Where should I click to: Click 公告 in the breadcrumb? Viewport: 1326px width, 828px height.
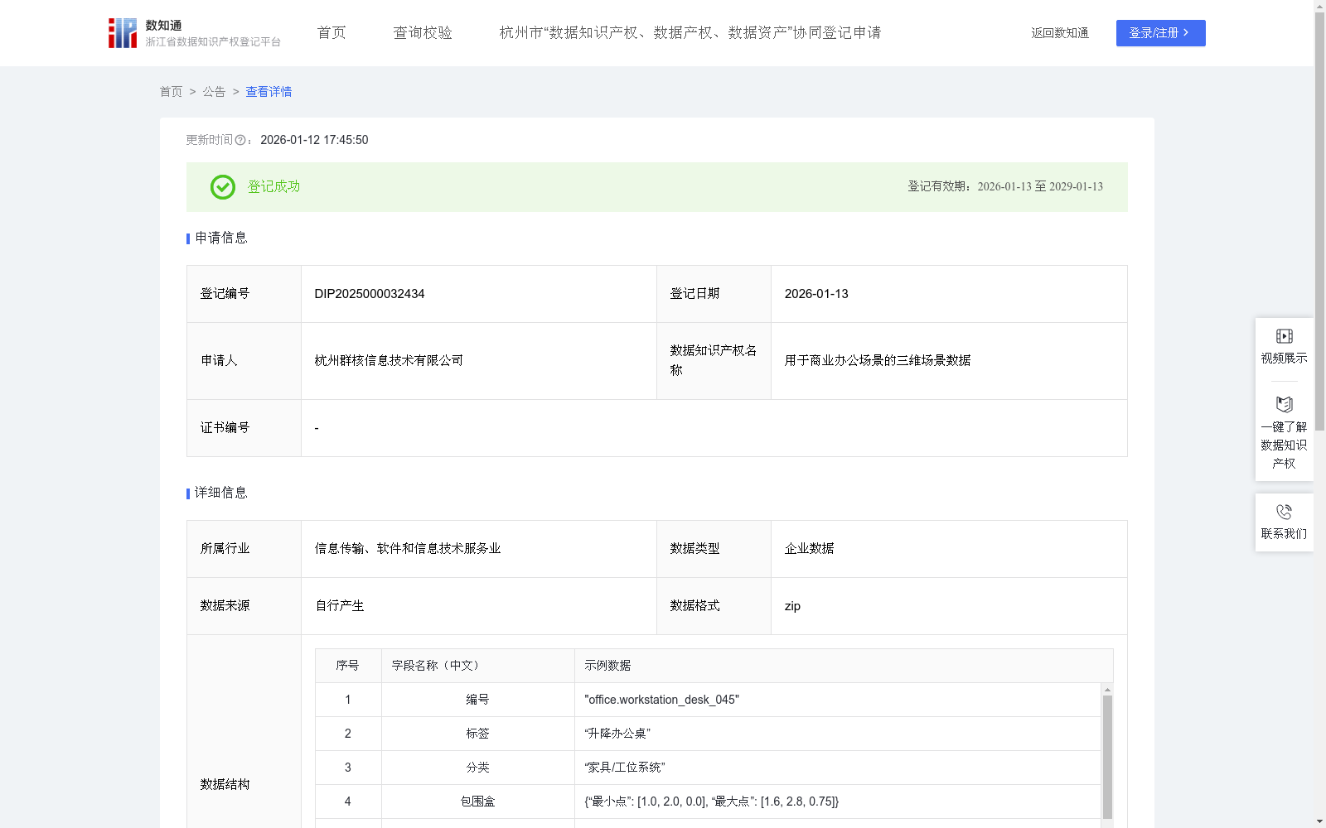[214, 92]
